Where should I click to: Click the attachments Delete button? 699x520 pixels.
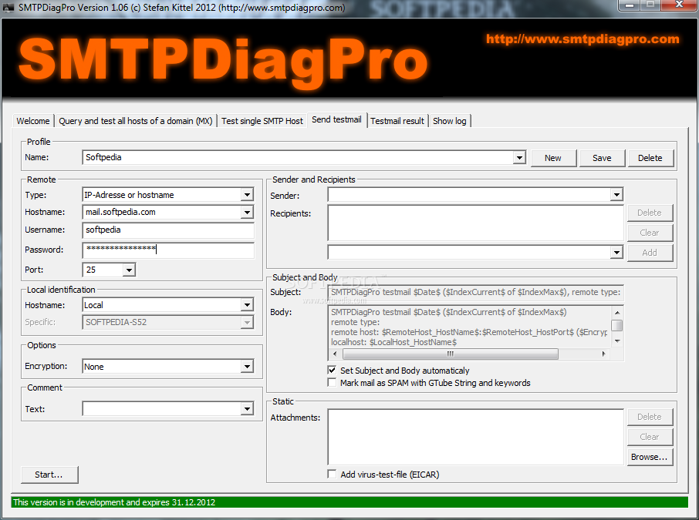(650, 418)
